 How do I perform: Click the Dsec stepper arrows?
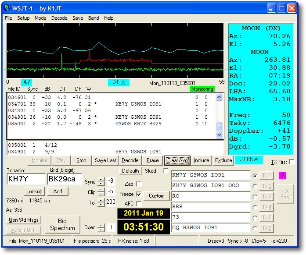coord(101,227)
